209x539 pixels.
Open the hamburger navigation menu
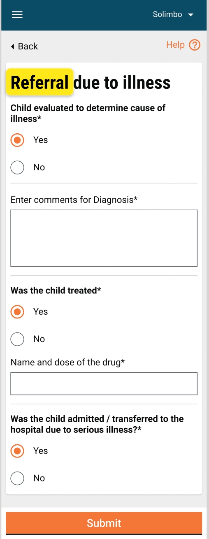[x=17, y=15]
